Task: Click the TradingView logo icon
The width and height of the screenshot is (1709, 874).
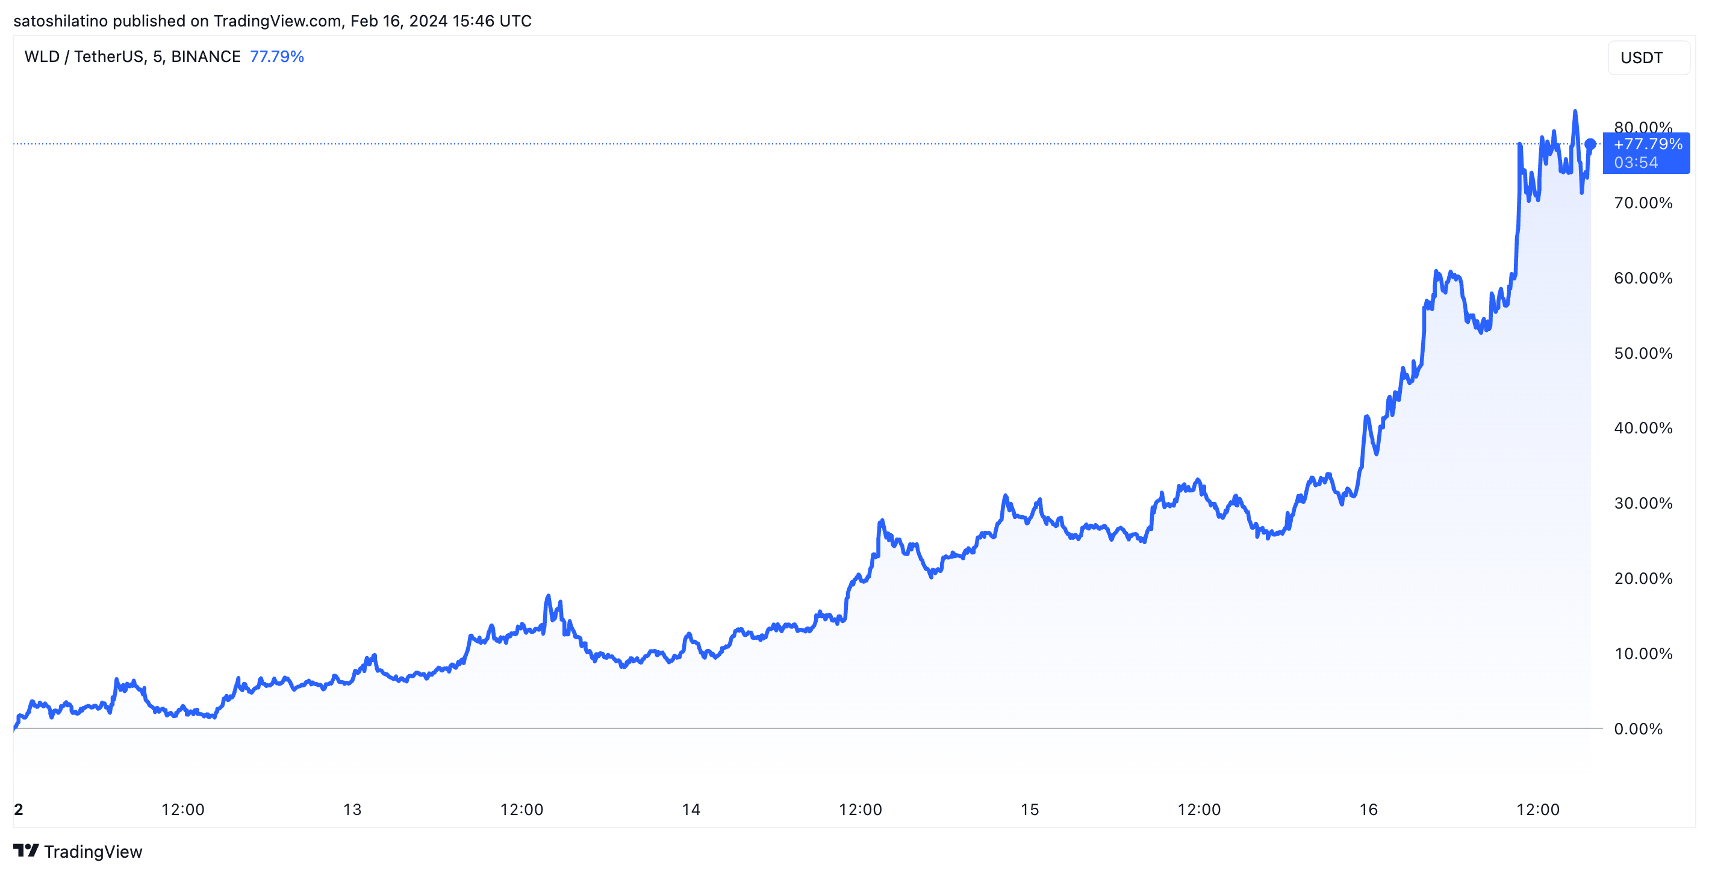Action: (x=26, y=850)
